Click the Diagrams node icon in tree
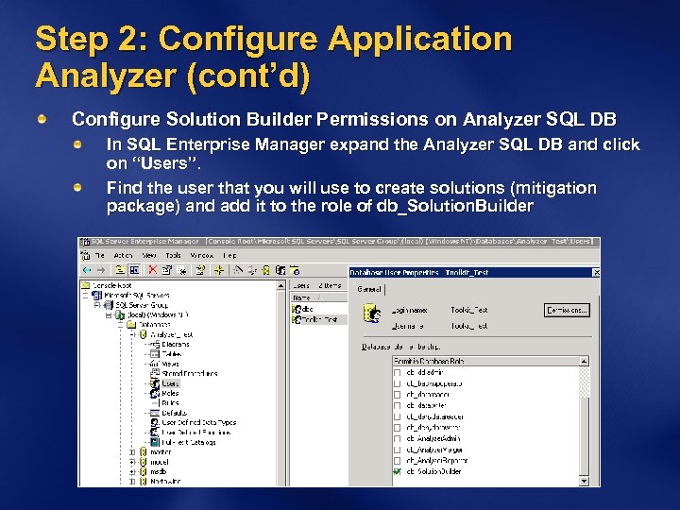The width and height of the screenshot is (680, 510). coord(154,345)
